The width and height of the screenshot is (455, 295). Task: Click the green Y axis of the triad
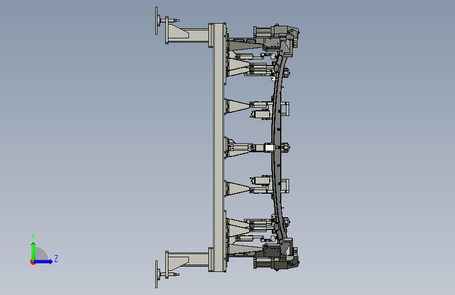[34, 251]
